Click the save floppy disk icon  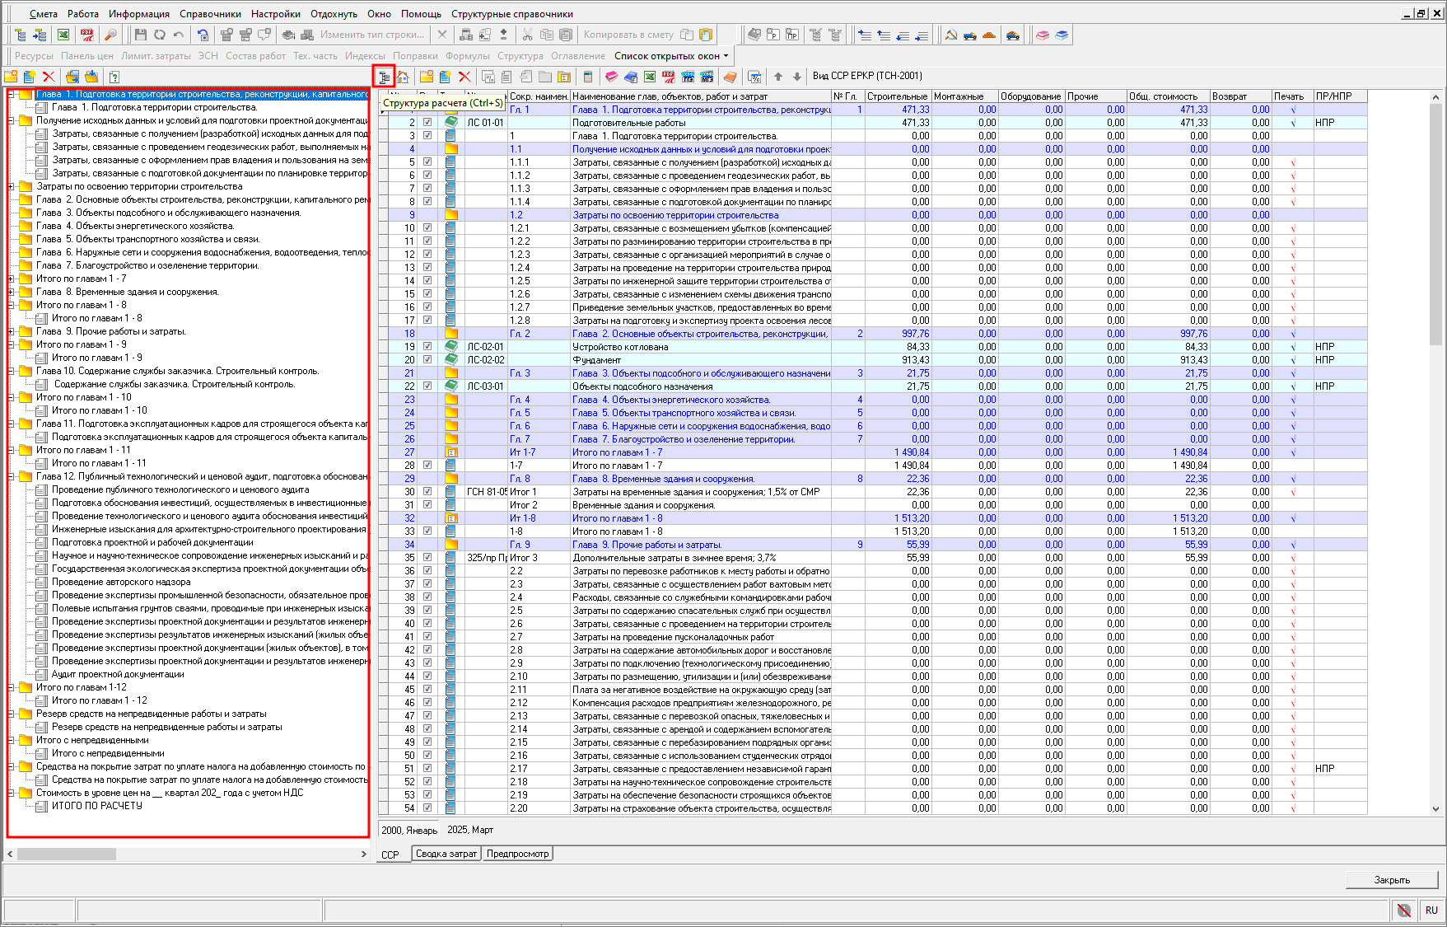coord(141,35)
